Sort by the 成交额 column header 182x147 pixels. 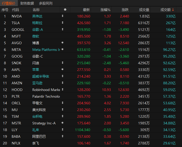coord(165,10)
